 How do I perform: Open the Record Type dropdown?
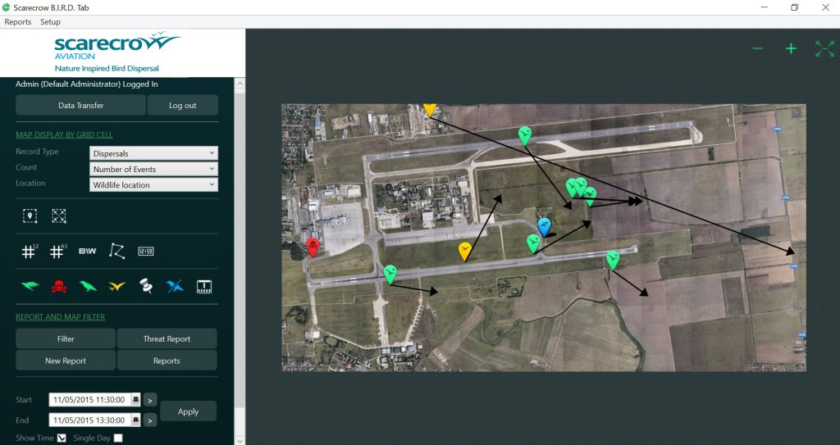click(154, 153)
